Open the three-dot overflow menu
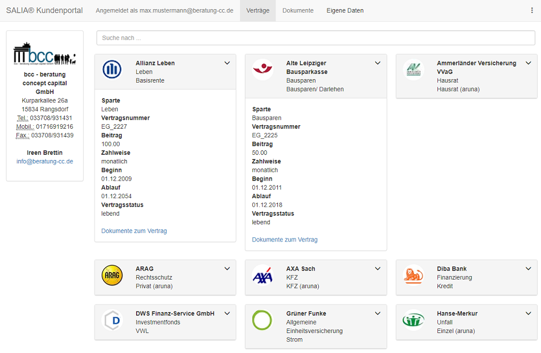This screenshot has height=353, width=541. coord(532,10)
